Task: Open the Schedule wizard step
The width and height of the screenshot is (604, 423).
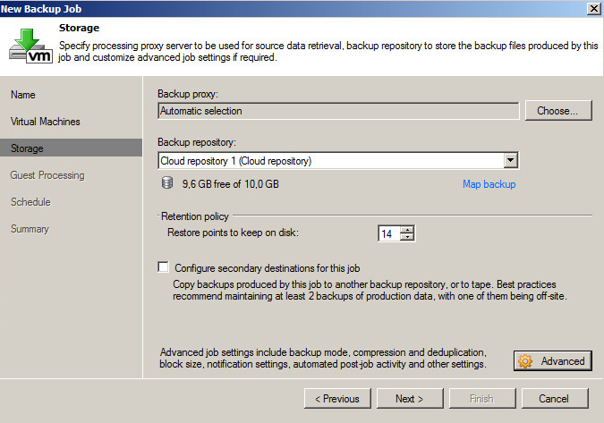Action: 30,202
